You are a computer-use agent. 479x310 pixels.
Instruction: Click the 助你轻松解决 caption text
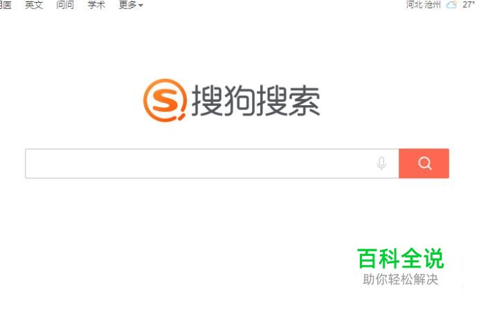tap(401, 280)
